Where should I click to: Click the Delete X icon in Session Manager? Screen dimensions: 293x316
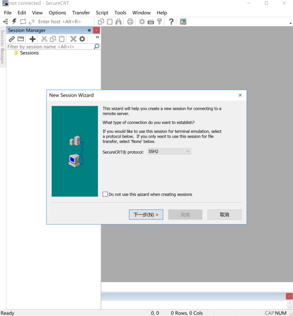tap(73, 39)
